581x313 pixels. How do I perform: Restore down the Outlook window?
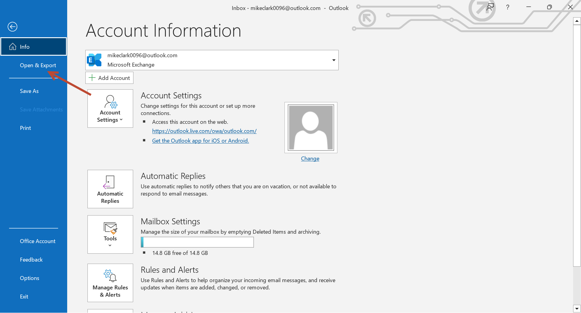point(549,7)
